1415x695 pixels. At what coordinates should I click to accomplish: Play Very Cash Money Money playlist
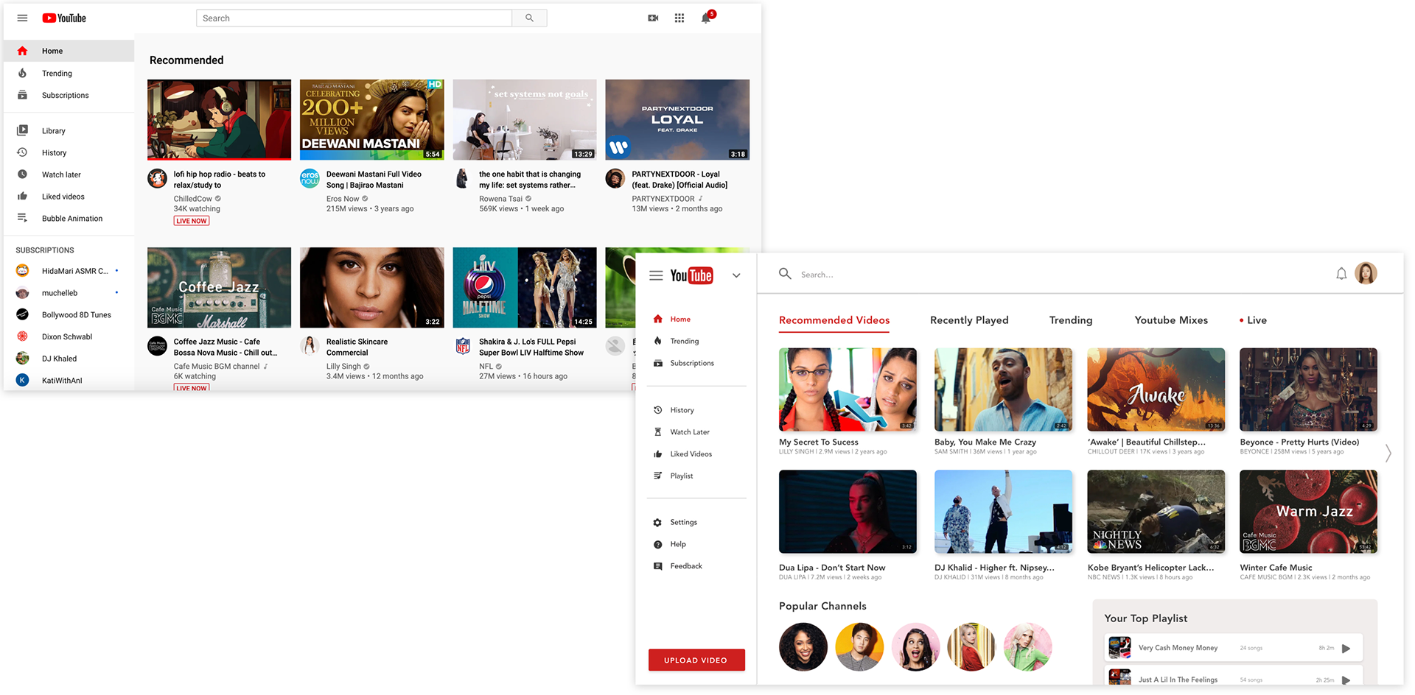pyautogui.click(x=1346, y=649)
